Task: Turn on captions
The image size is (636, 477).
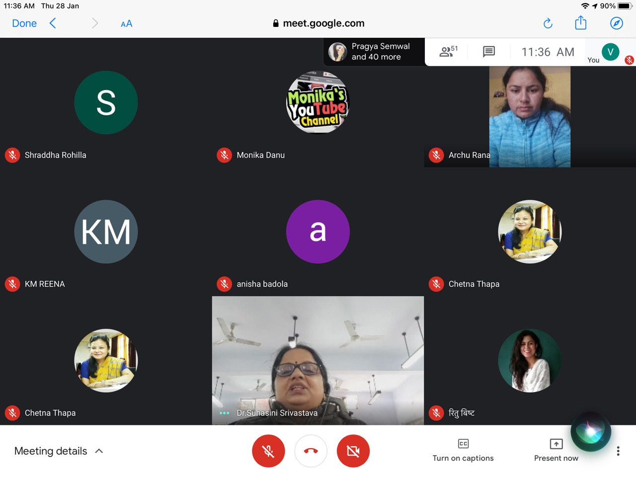Action: click(x=463, y=451)
